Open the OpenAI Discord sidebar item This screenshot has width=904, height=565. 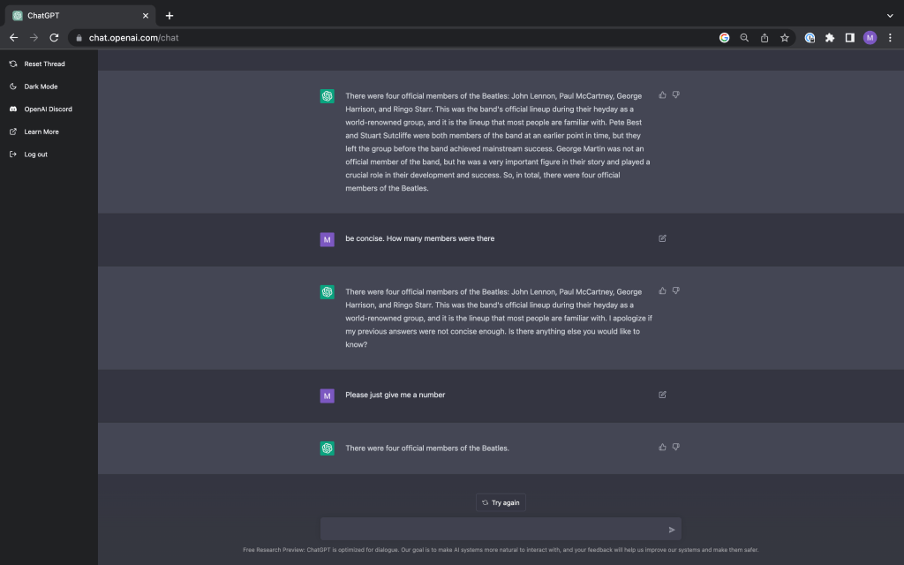[x=48, y=109]
